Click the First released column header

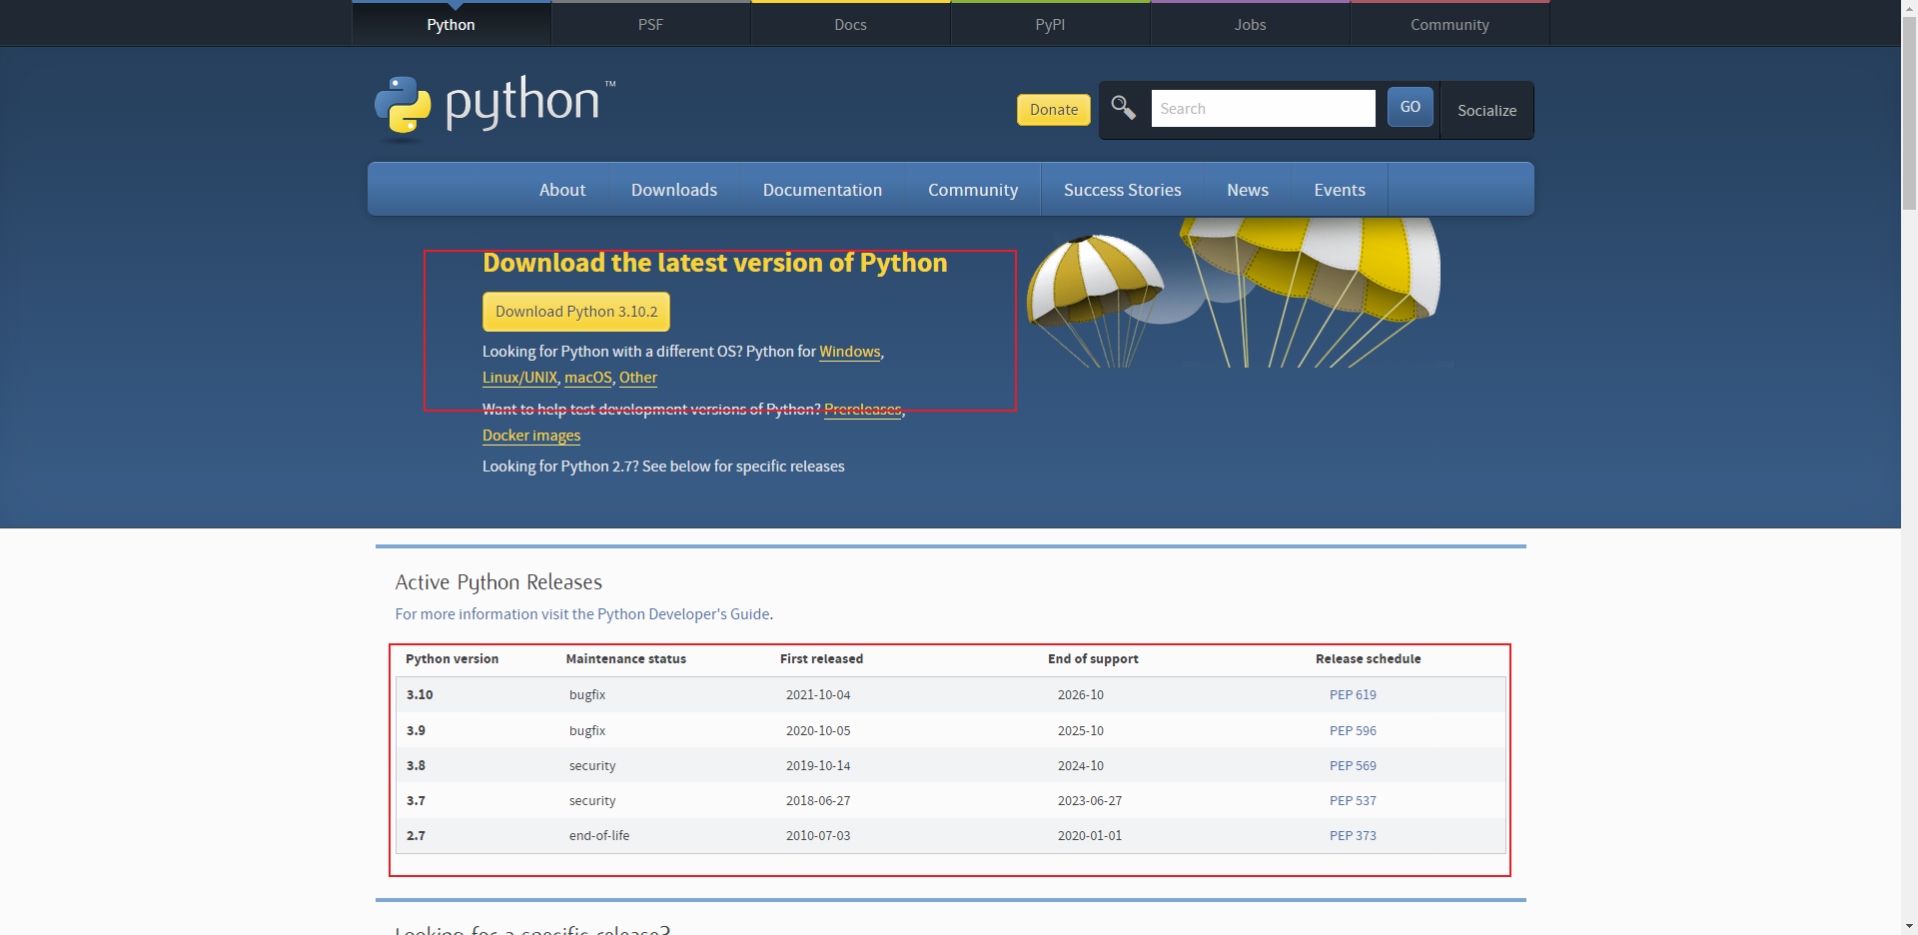[x=821, y=659]
